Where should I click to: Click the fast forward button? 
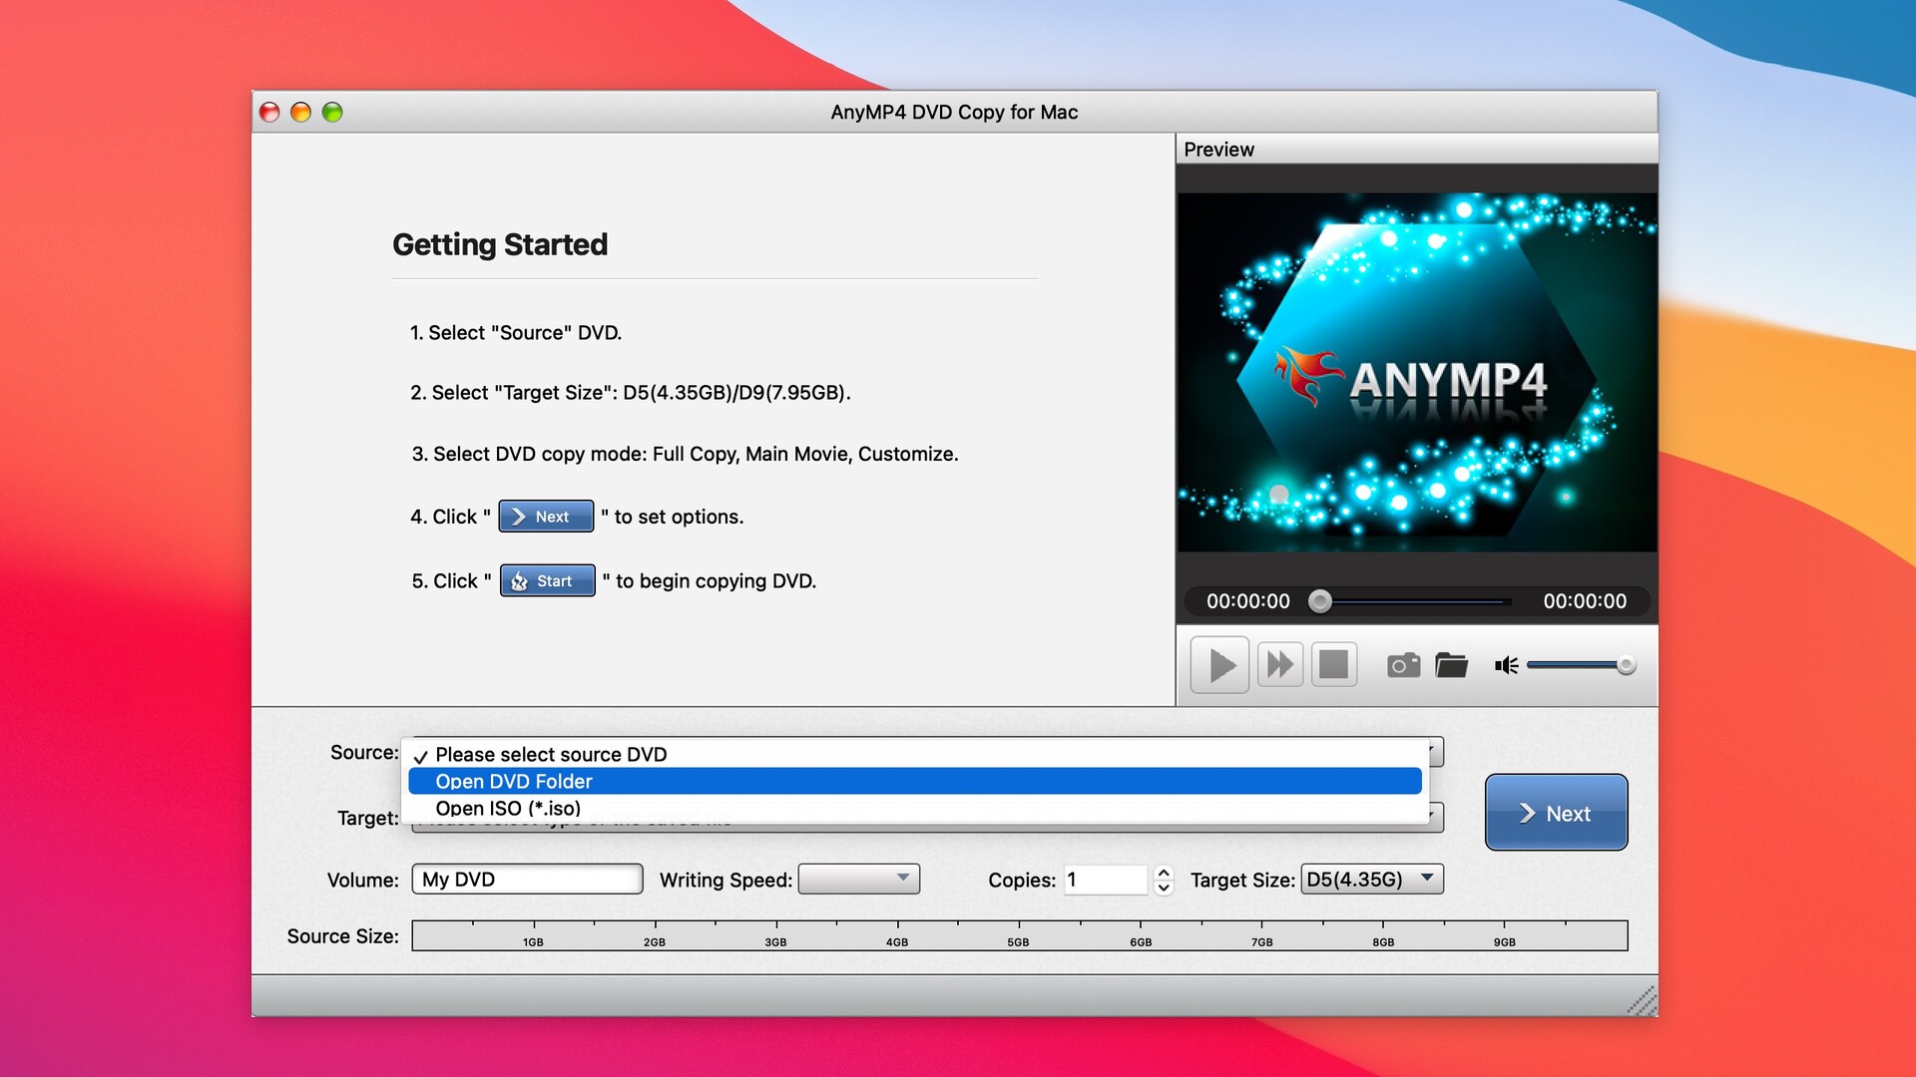[x=1279, y=665]
